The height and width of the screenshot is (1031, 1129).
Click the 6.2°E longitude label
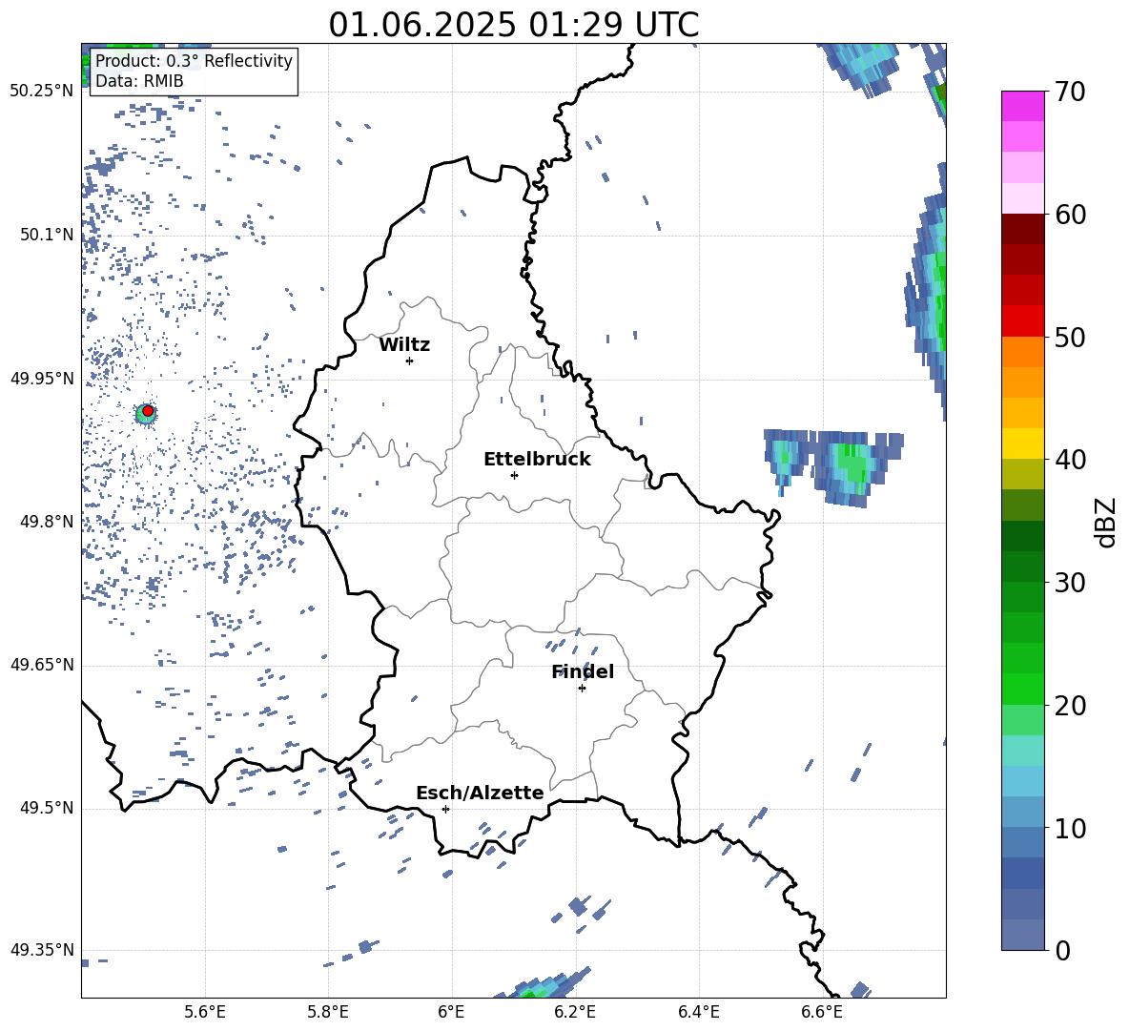click(x=575, y=1012)
